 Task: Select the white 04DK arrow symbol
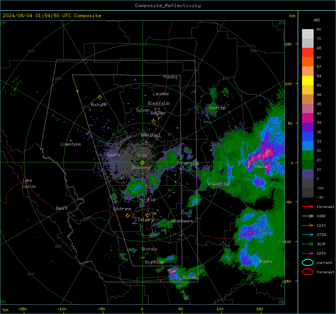click(x=308, y=216)
